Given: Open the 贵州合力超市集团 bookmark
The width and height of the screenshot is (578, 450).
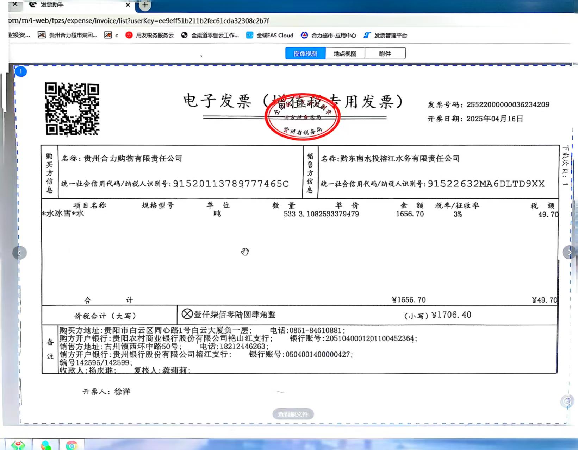Looking at the screenshot, I should pos(67,35).
